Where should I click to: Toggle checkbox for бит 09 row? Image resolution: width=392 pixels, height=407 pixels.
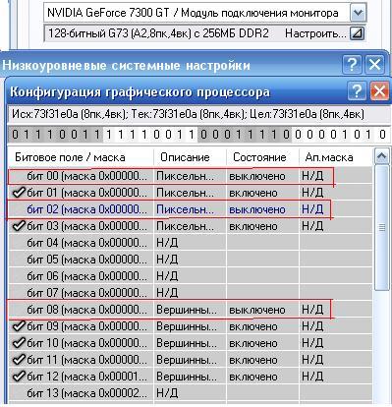(19, 326)
